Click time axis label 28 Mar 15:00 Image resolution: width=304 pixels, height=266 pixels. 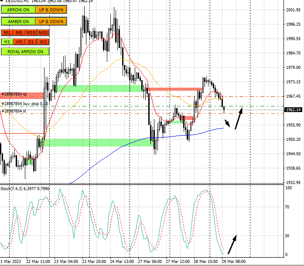tap(205, 261)
